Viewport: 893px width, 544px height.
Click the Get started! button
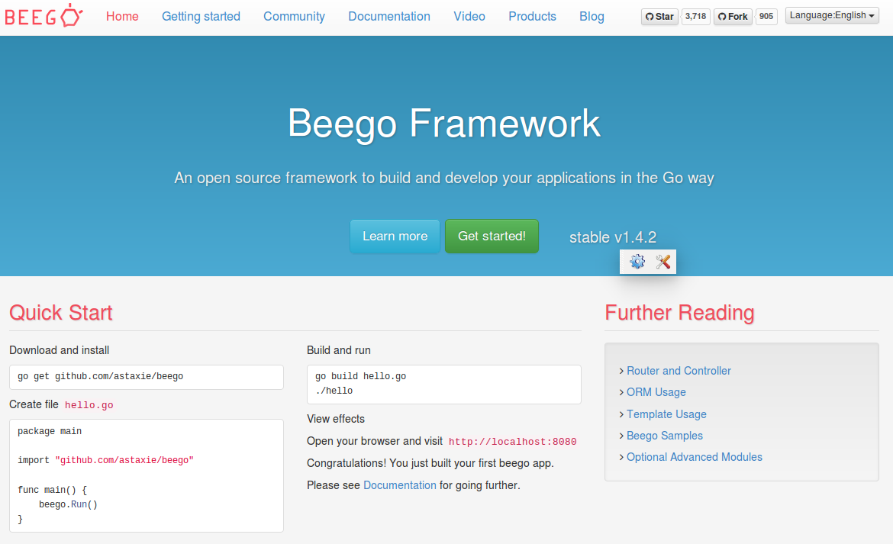tap(492, 237)
